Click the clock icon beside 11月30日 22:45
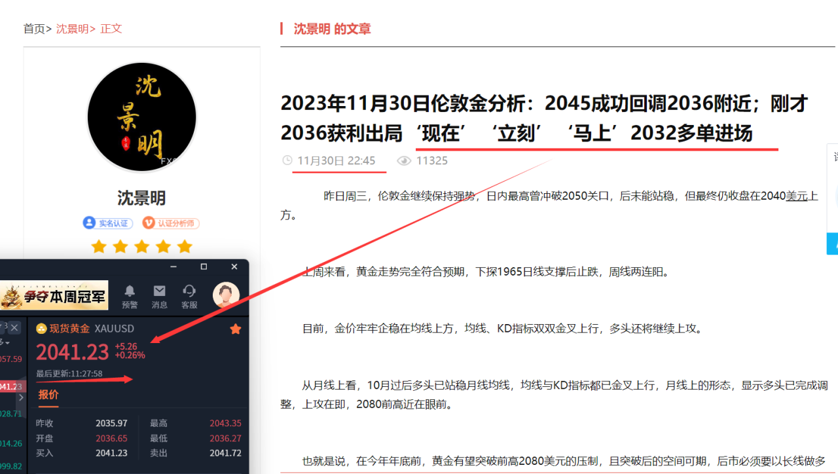838x474 pixels. [x=287, y=160]
